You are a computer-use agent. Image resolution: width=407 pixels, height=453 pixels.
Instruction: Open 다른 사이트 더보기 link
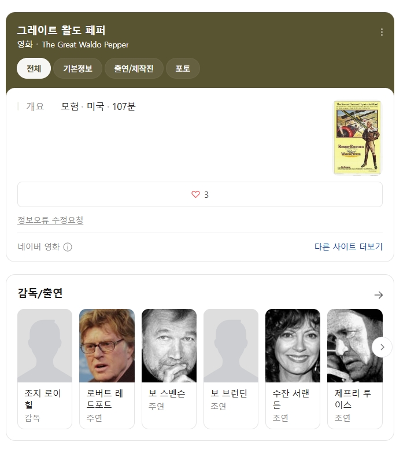(349, 246)
